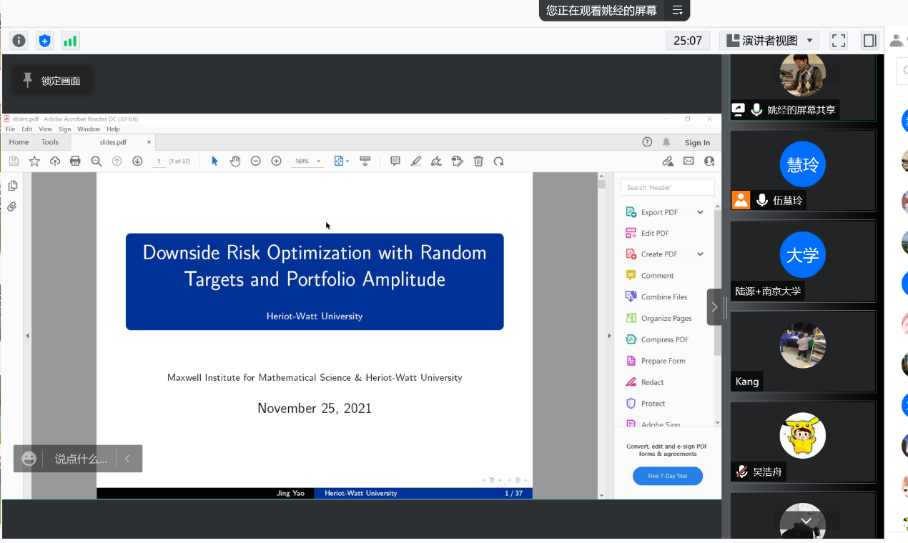Click the envelope email icon
908x543 pixels.
pyautogui.click(x=689, y=161)
